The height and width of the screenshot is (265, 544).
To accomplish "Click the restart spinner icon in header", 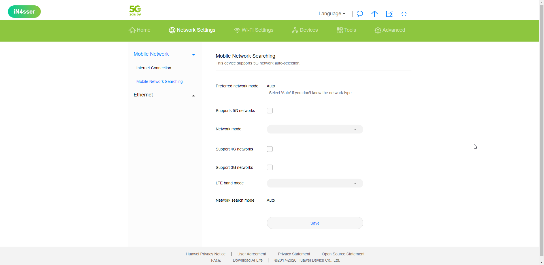I will click(404, 14).
